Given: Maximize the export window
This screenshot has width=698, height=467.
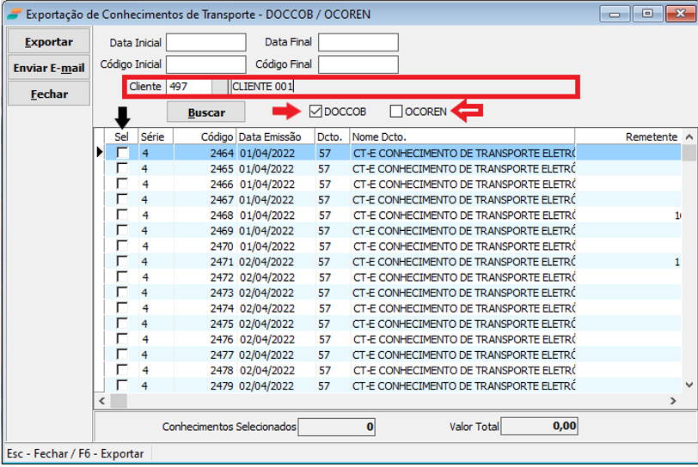Looking at the screenshot, I should pos(647,14).
